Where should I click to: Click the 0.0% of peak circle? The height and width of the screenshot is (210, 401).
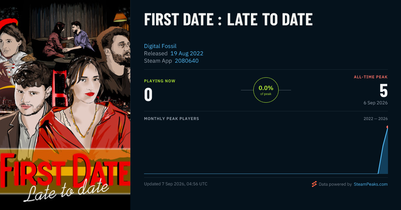tap(266, 90)
